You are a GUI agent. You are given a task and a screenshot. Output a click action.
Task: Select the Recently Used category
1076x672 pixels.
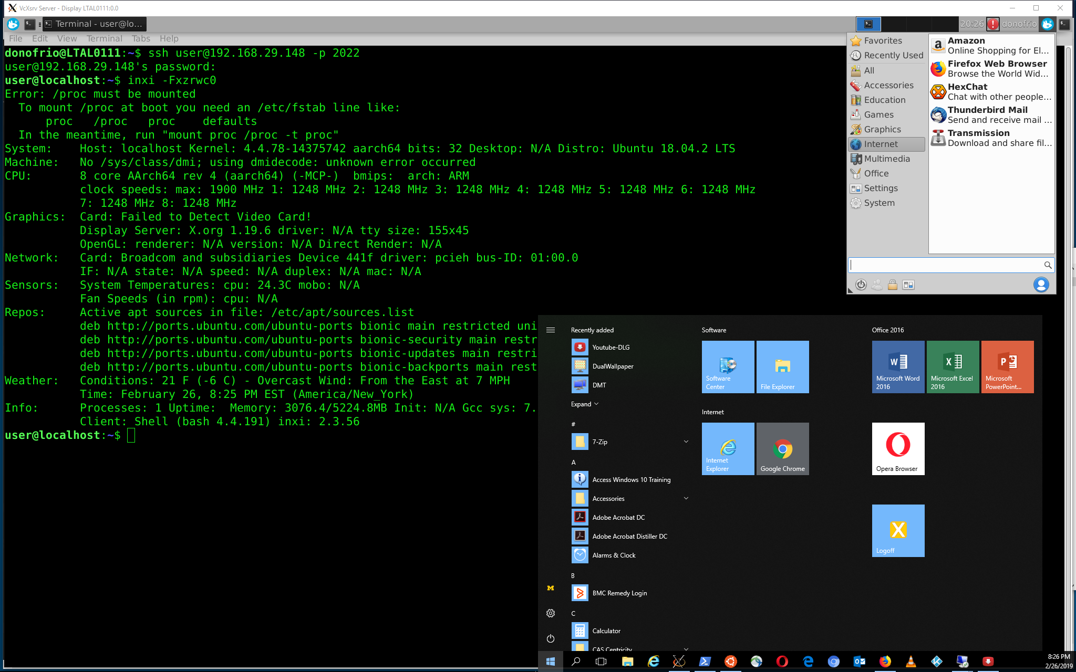coord(887,55)
